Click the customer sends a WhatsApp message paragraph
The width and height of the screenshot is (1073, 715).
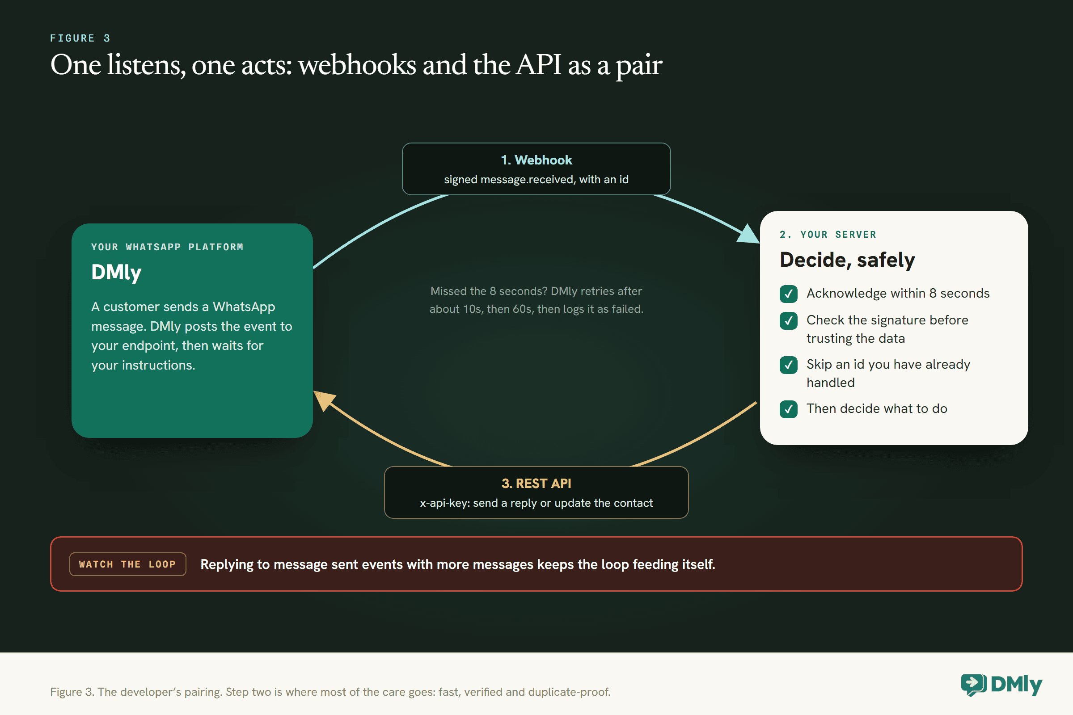[x=192, y=336]
